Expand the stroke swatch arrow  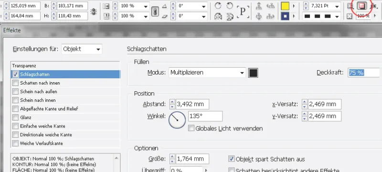(294, 16)
